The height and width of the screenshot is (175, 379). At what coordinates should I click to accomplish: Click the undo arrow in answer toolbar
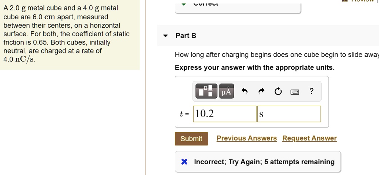pos(244,92)
